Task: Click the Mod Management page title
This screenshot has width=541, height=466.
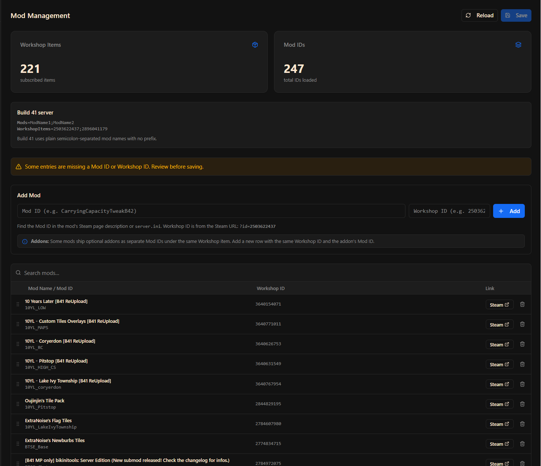Action: 40,15
